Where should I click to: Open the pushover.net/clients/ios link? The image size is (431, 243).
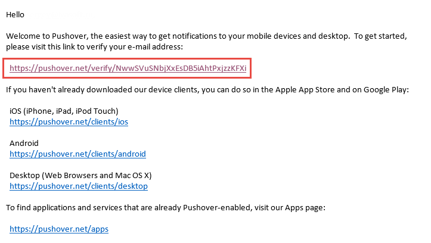click(x=69, y=122)
